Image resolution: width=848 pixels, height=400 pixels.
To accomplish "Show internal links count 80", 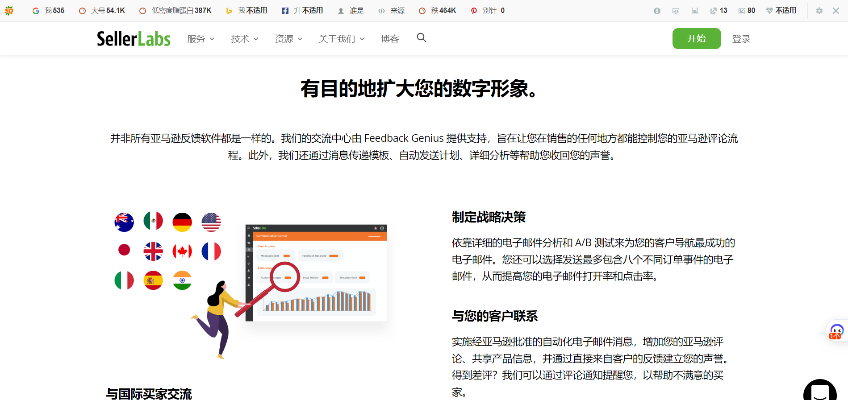I will pos(747,11).
